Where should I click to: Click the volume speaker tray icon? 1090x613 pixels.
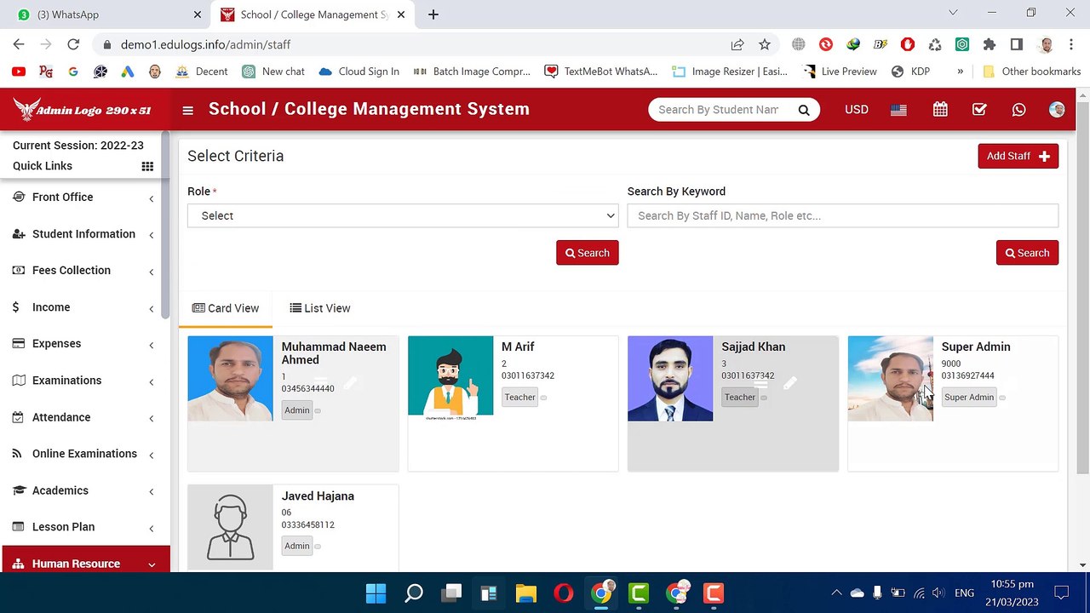938,593
